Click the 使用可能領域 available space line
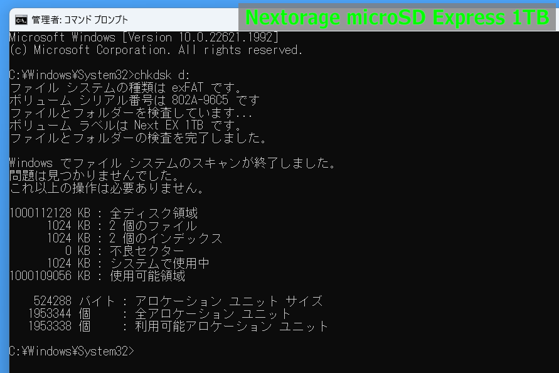The image size is (559, 373). tap(97, 276)
